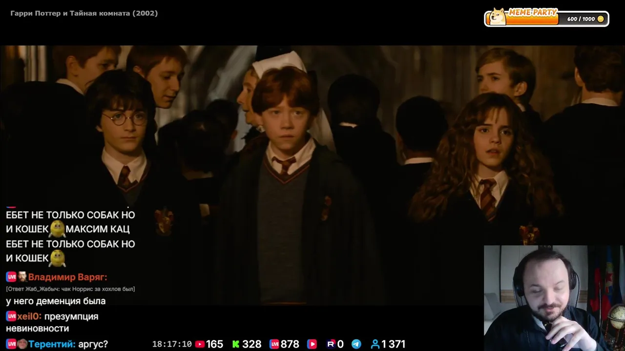Viewport: 625px width, 351px height.
Task: Click the green Kick viewer count icon
Action: (x=236, y=344)
